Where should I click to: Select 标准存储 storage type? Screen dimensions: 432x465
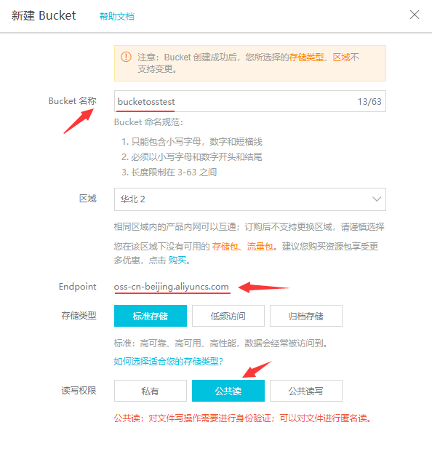point(151,316)
